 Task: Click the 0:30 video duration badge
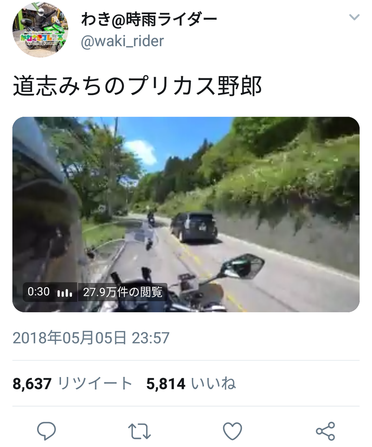(x=39, y=292)
